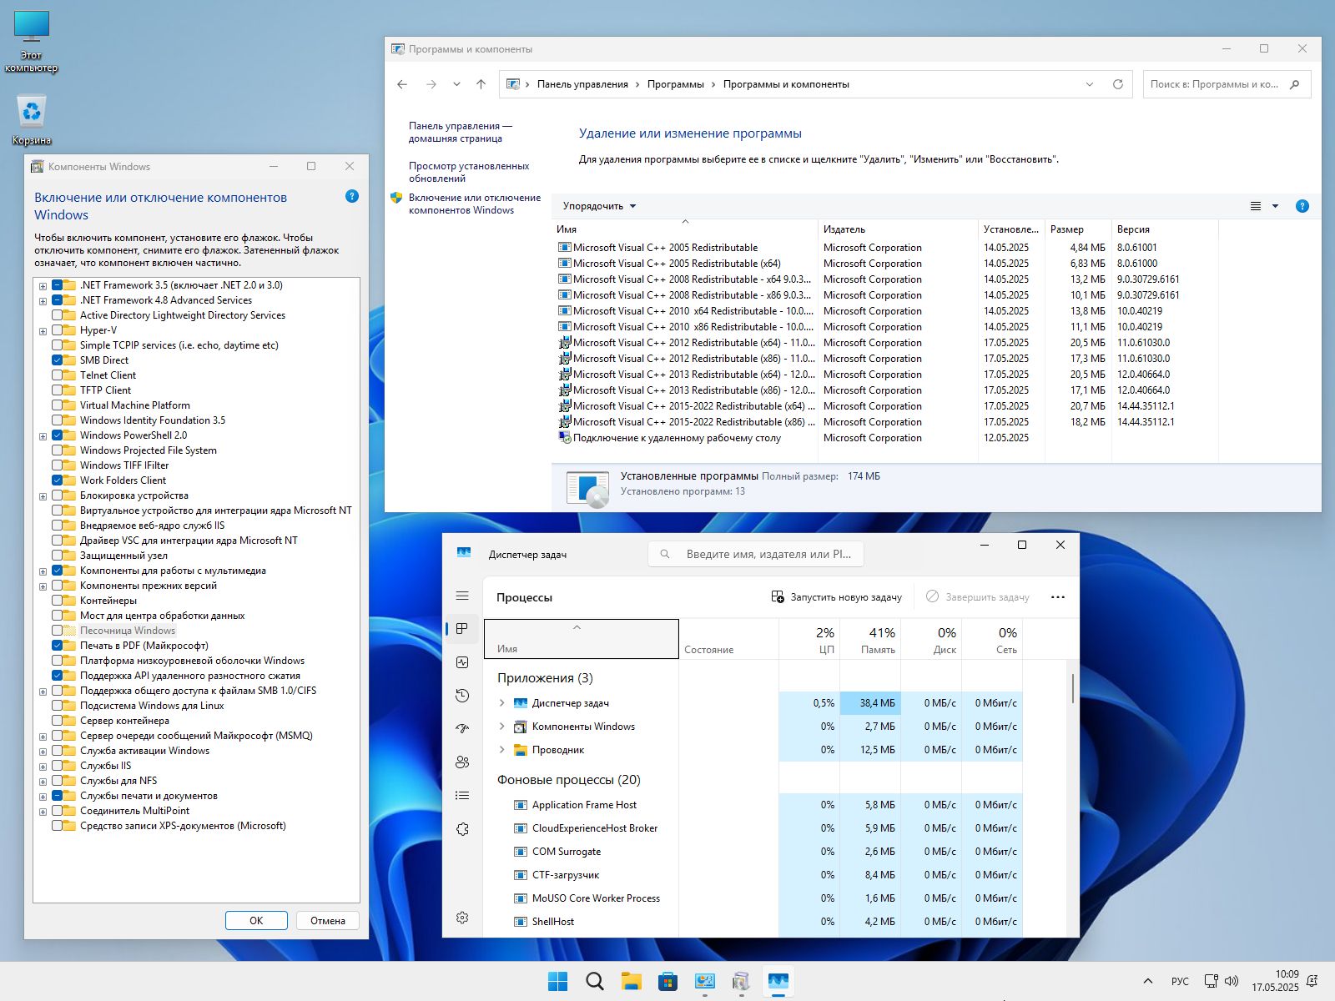Viewport: 1335px width, 1001px height.
Task: Open Task Manager settings gear icon
Action: point(462,918)
